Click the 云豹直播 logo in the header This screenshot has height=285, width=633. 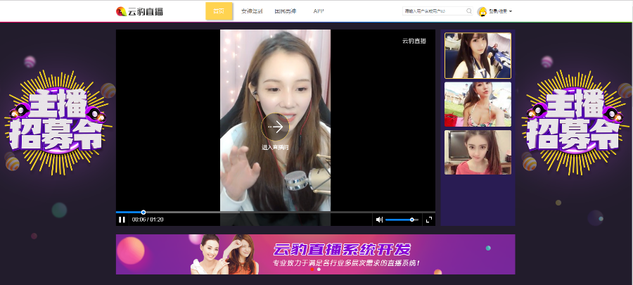(x=140, y=11)
